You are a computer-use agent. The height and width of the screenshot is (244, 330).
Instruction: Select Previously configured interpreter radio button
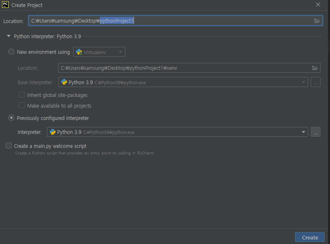[x=11, y=118]
